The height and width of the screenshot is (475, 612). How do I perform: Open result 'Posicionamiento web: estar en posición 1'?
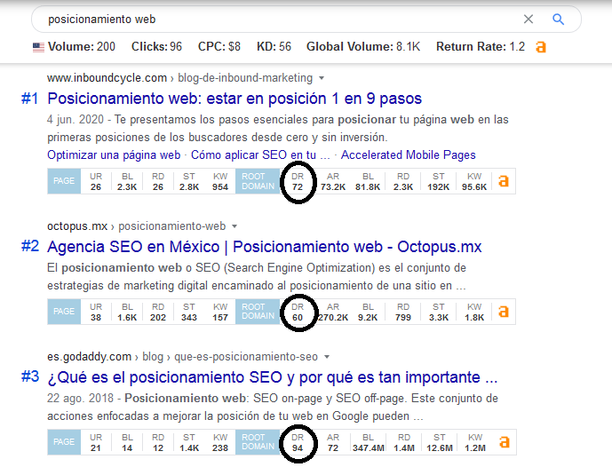coord(234,99)
